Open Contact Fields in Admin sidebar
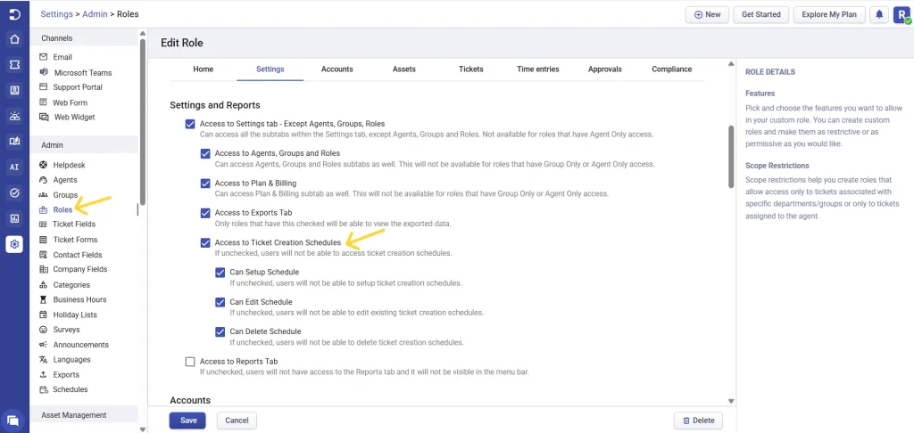Screen dimensions: 914x433 [77, 255]
